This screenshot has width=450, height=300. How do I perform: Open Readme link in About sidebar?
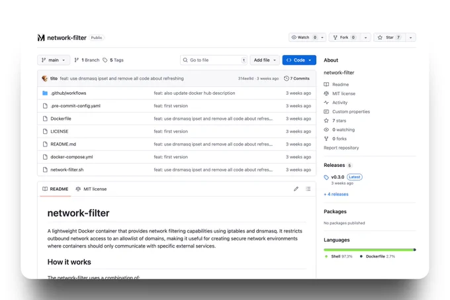(x=341, y=84)
